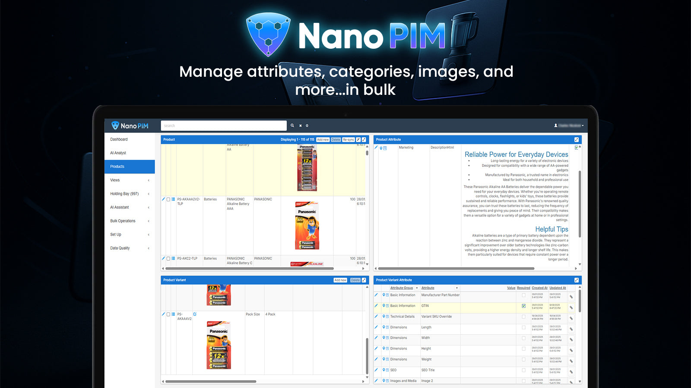This screenshot has width=691, height=388.
Task: Open the list icon for PS-AKC2-TLP
Action: pos(173,259)
